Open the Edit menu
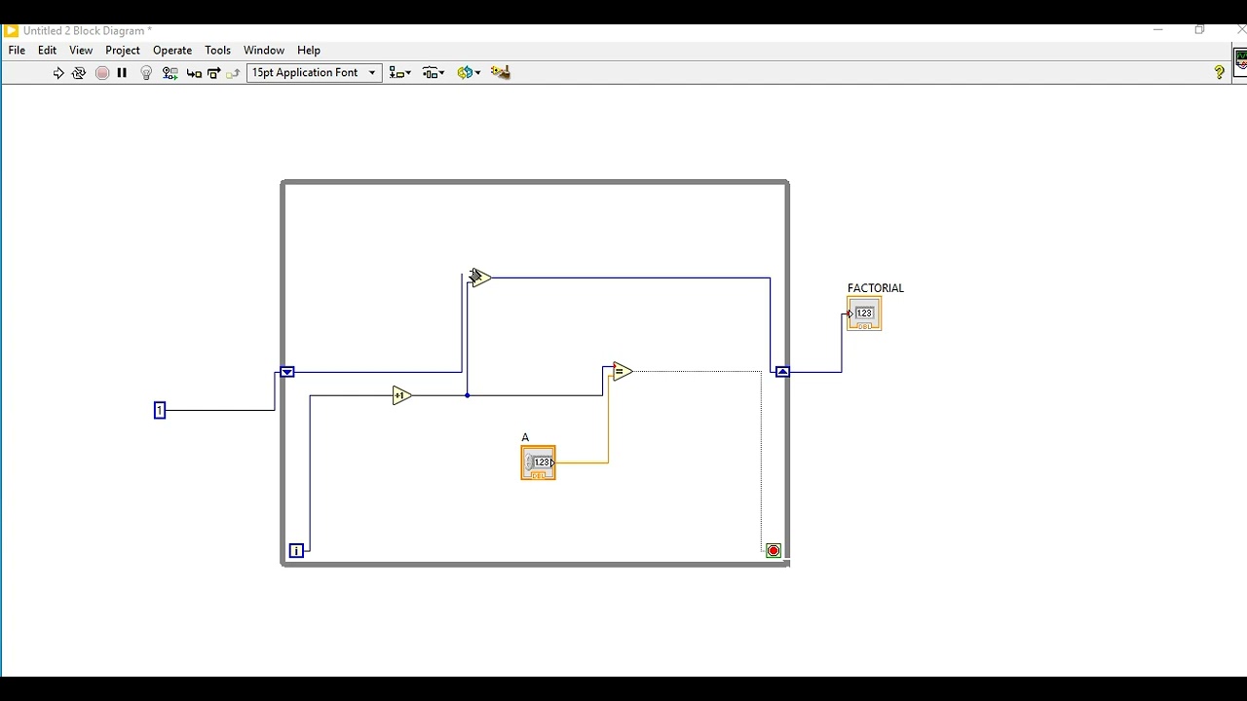Image resolution: width=1247 pixels, height=701 pixels. [x=47, y=51]
